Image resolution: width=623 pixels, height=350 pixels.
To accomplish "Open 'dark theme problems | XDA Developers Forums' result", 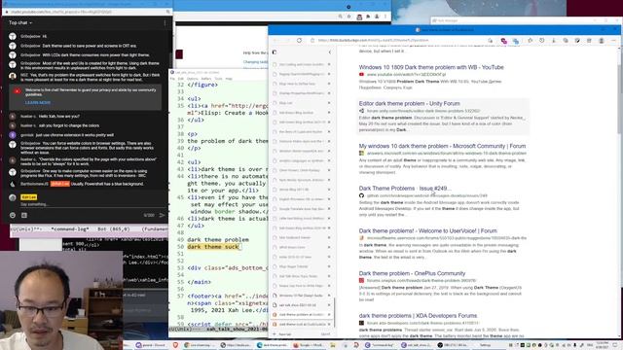I will pos(418,316).
